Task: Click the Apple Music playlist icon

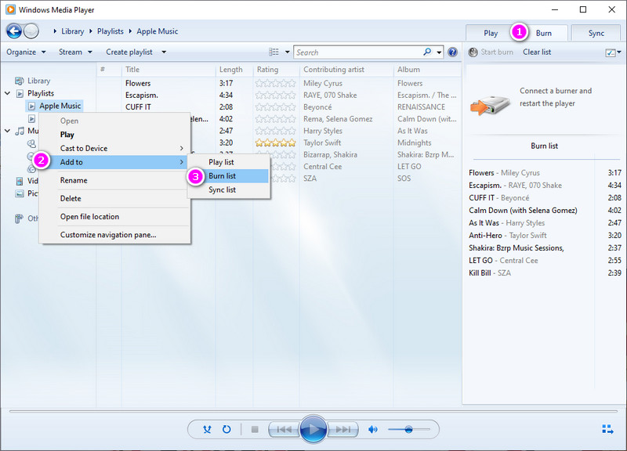Action: tap(31, 106)
